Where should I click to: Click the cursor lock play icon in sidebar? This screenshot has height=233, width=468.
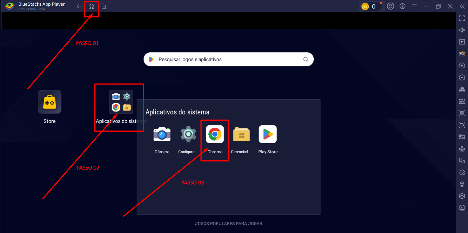coord(462,42)
